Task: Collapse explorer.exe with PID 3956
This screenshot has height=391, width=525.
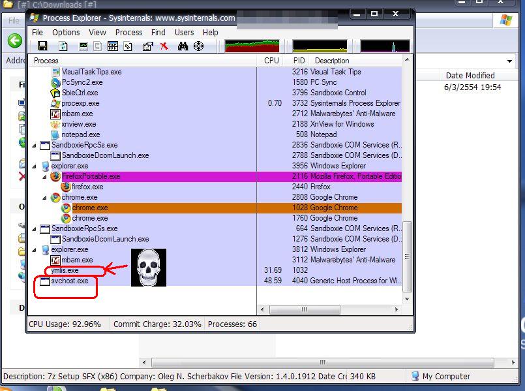Action: point(34,166)
